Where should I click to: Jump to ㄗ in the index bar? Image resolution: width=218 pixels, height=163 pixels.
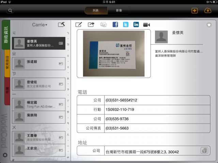[68, 90]
